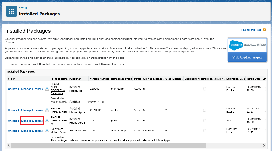The width and height of the screenshot is (272, 151).
Task: Click the palw namespace prefix cell
Action: tap(114, 120)
